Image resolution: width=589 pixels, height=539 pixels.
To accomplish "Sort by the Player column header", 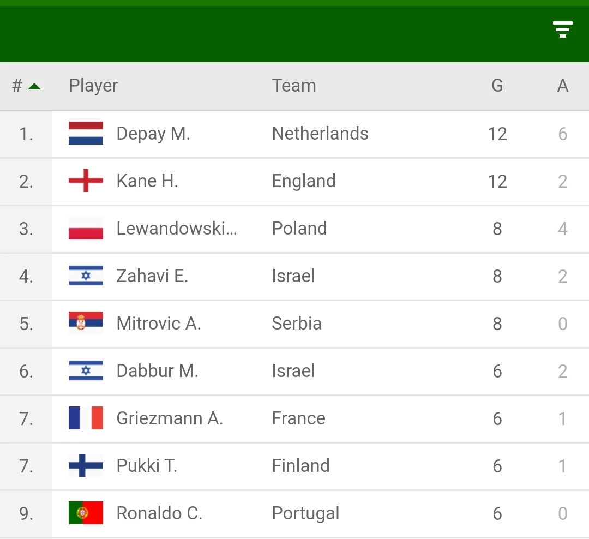I will point(93,86).
